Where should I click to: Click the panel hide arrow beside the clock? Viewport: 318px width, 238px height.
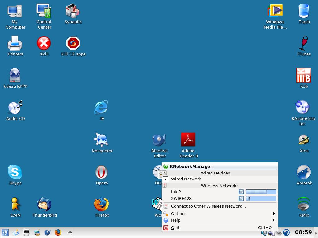[316, 232]
